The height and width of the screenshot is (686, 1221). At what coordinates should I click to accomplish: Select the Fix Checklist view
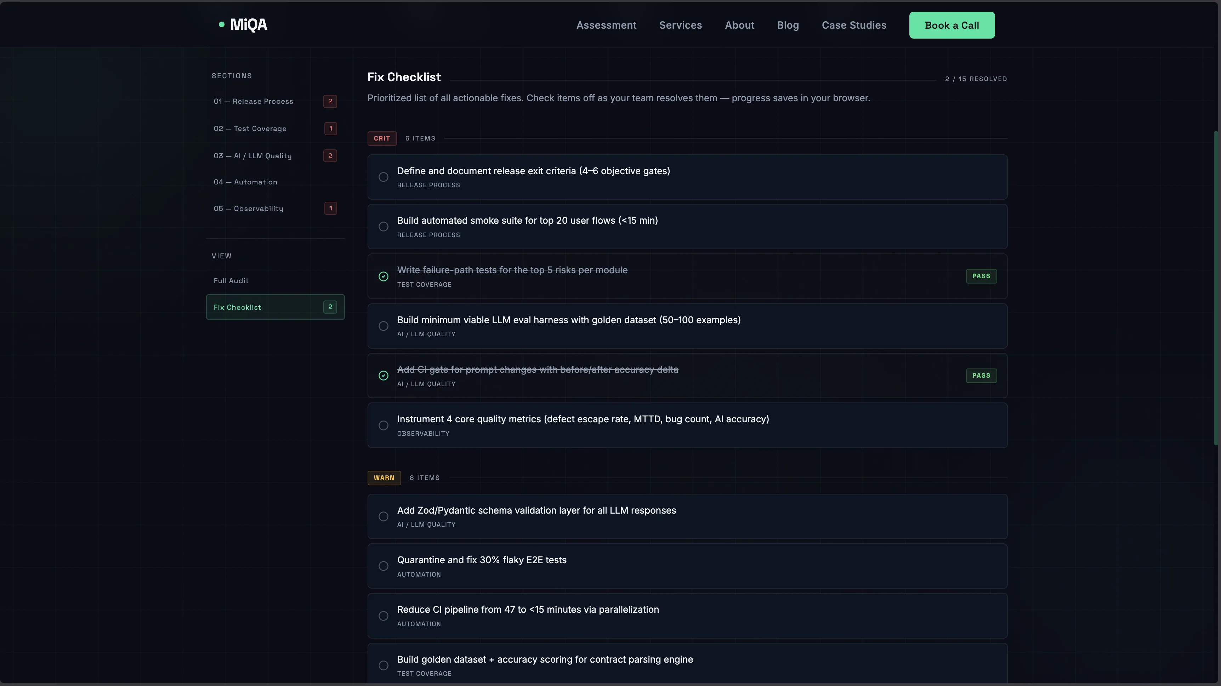tap(275, 307)
